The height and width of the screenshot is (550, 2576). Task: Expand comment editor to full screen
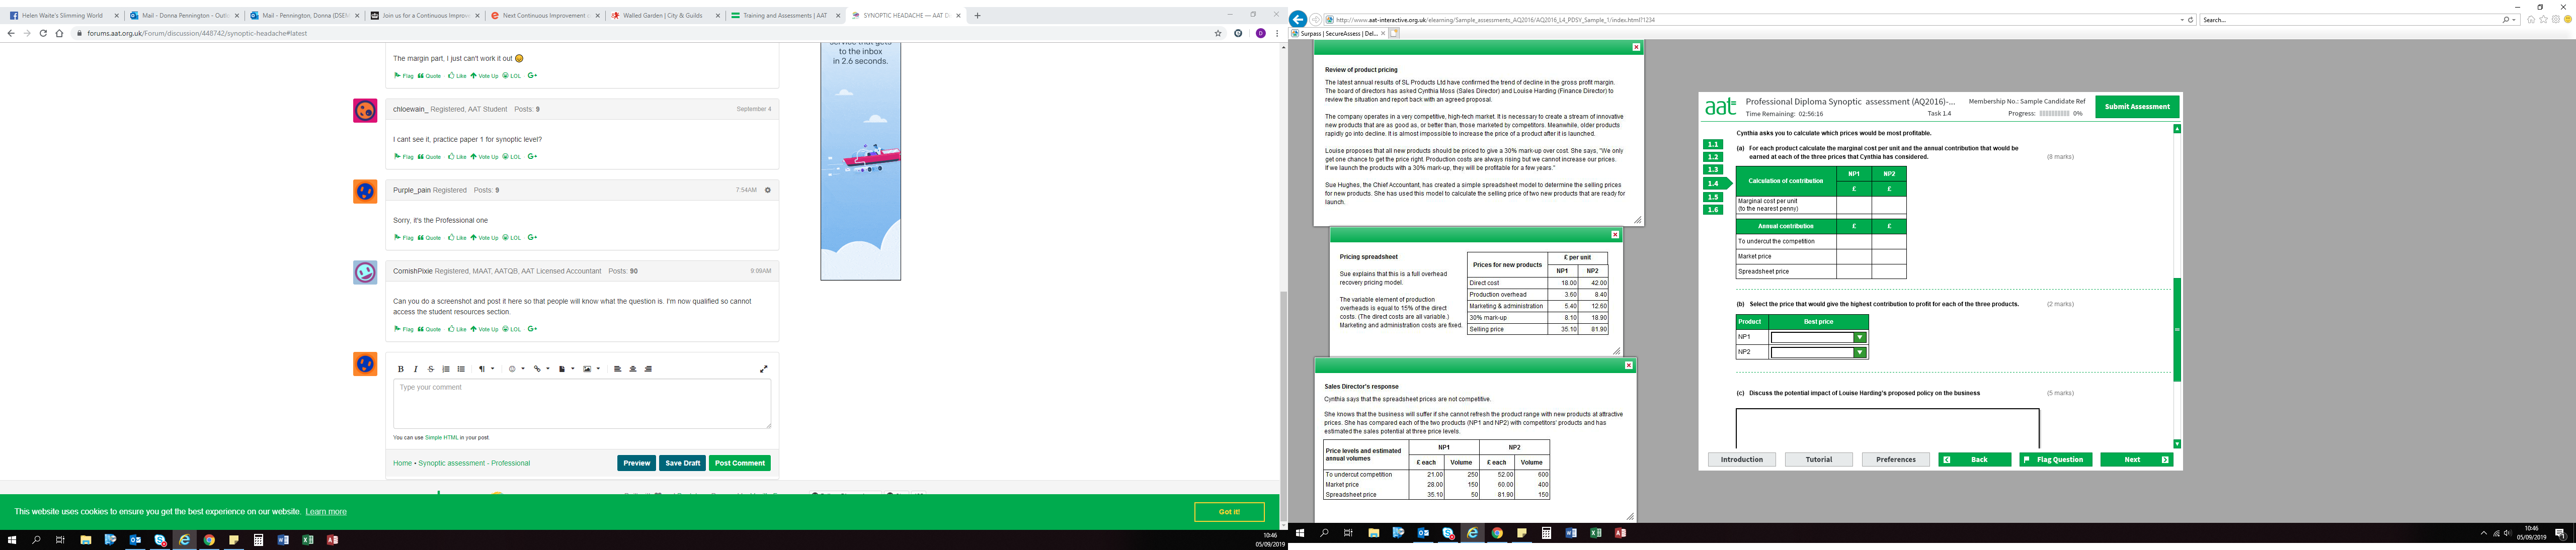(x=764, y=369)
